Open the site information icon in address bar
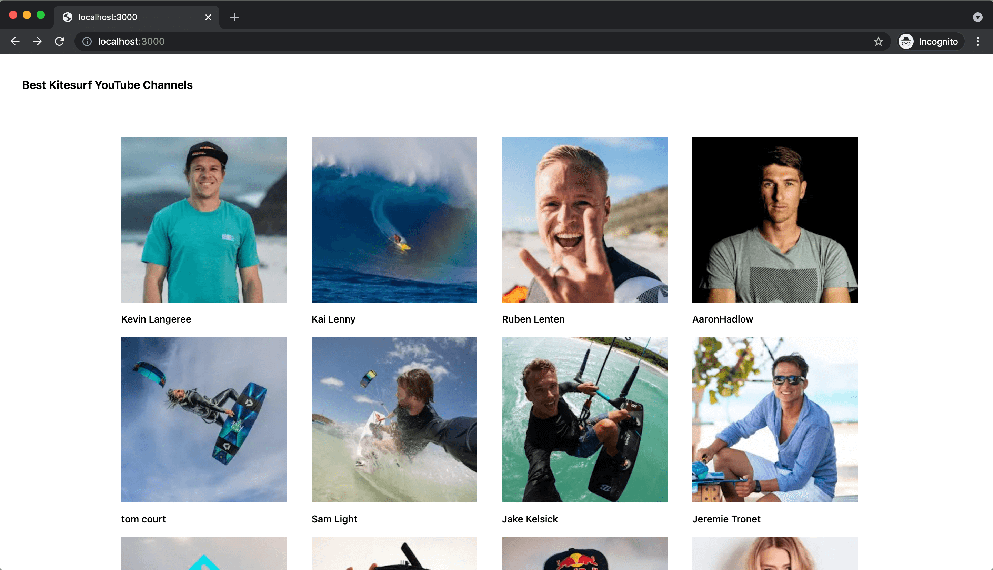993x570 pixels. (87, 41)
